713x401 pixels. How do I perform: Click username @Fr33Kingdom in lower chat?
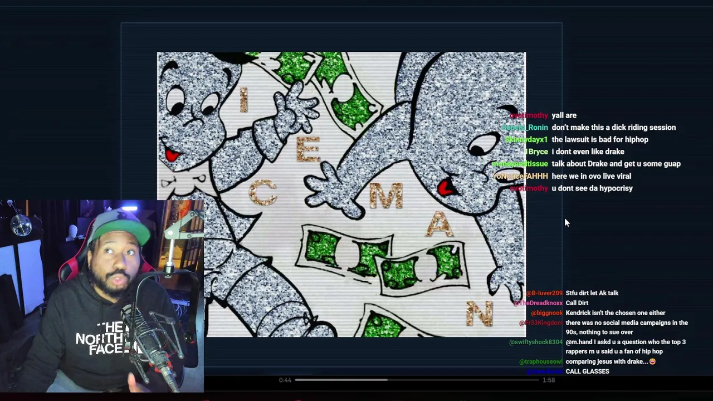pos(541,323)
